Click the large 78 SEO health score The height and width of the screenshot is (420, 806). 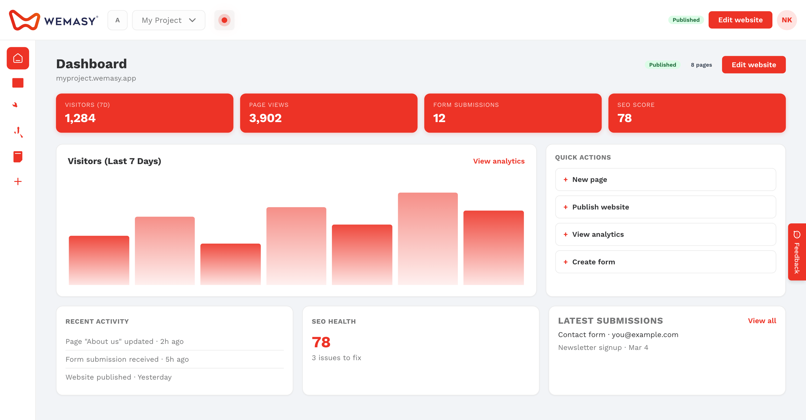tap(321, 342)
